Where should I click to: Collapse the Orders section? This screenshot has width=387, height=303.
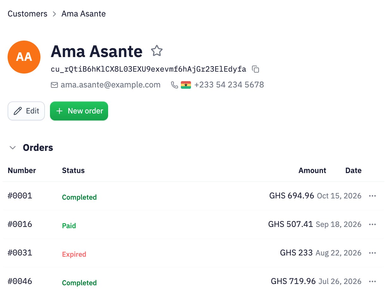pos(13,148)
